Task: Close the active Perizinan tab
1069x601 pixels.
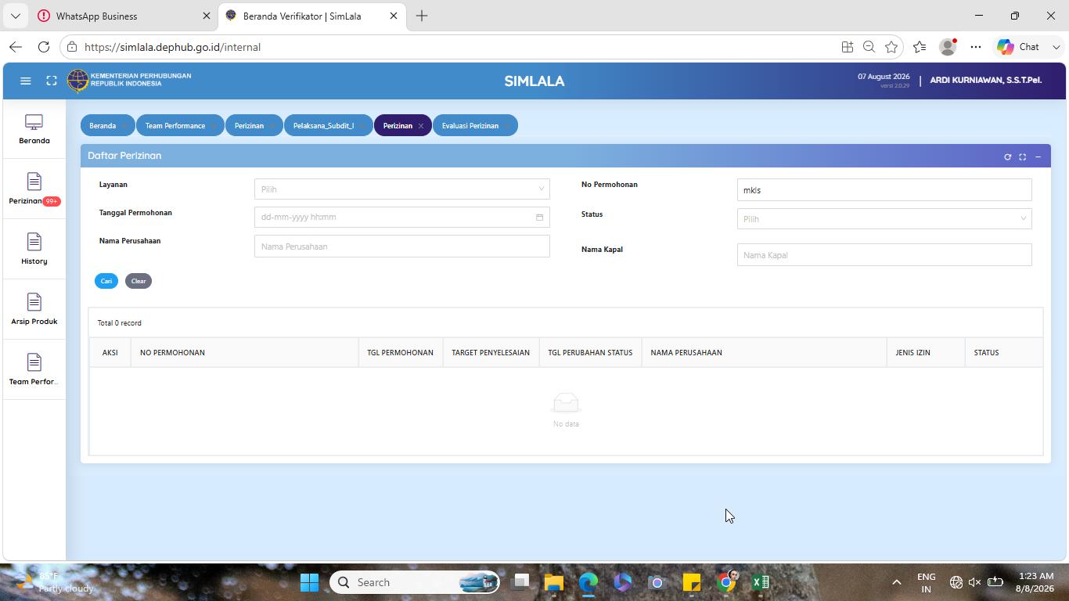Action: click(x=420, y=126)
